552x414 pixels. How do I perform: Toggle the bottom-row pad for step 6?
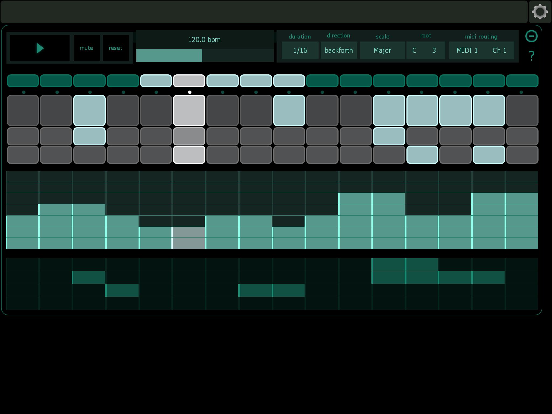189,155
